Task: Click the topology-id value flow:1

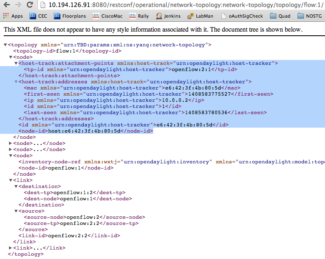Action: [65, 51]
